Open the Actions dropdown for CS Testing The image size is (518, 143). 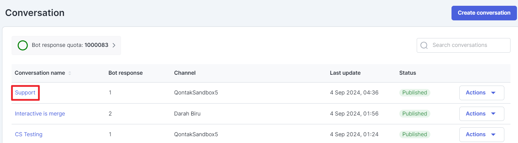(482, 134)
